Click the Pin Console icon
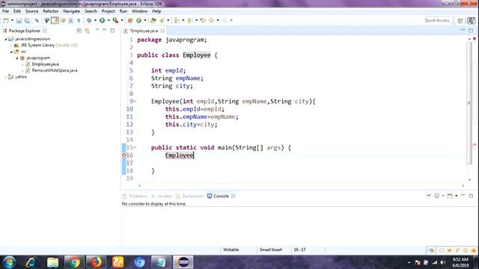This screenshot has height=269, width=479. pyautogui.click(x=428, y=196)
